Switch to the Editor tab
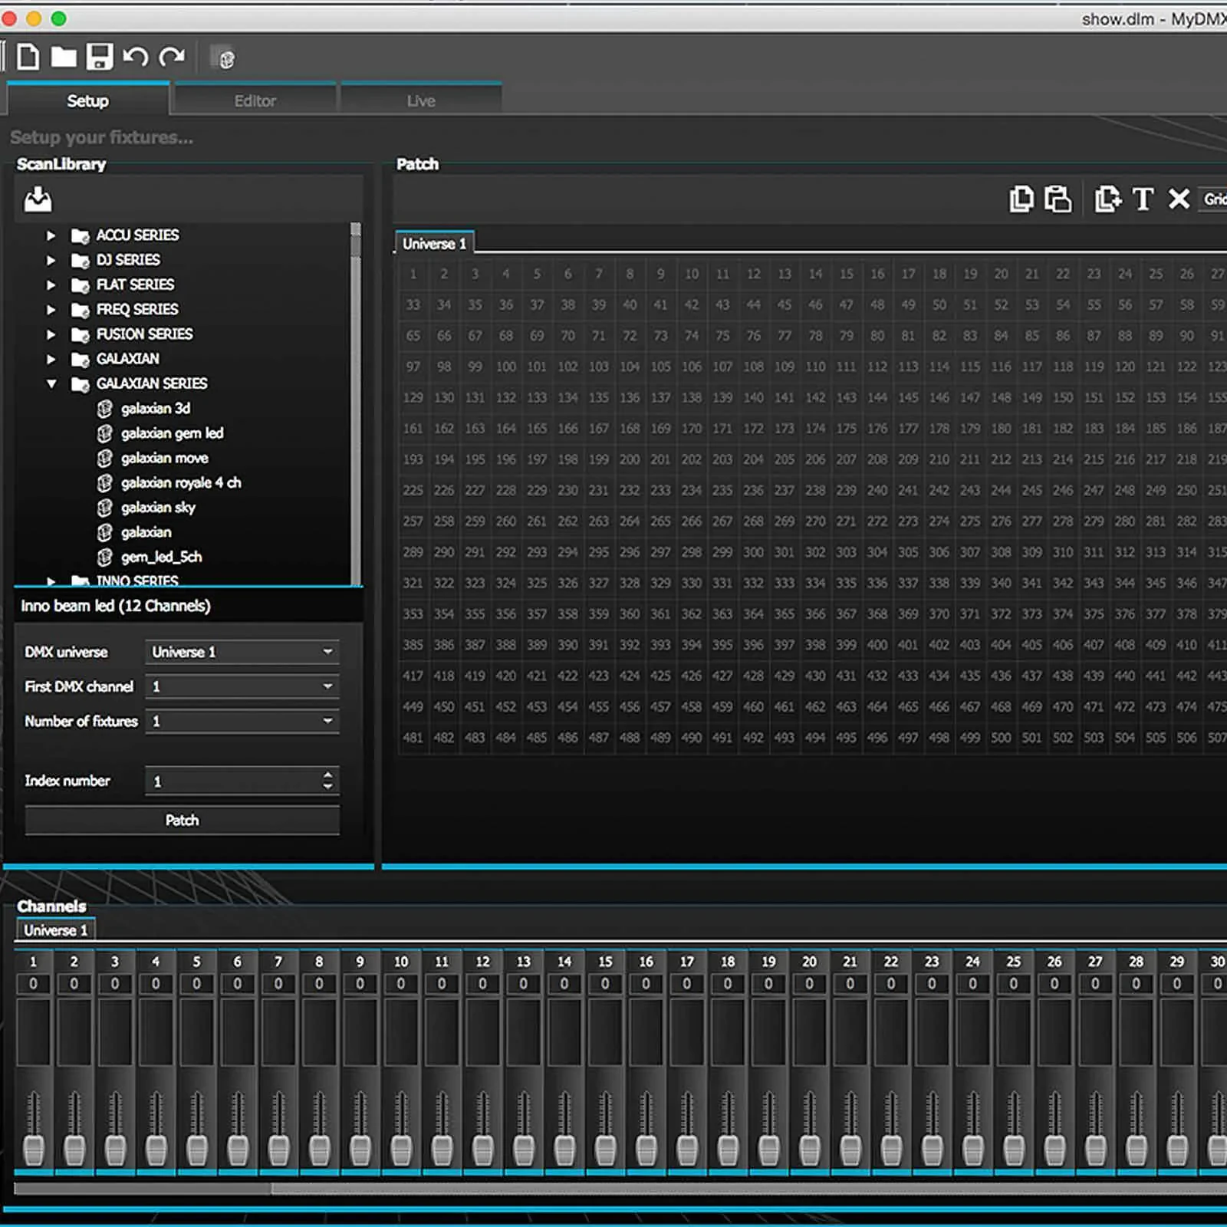 pyautogui.click(x=255, y=100)
